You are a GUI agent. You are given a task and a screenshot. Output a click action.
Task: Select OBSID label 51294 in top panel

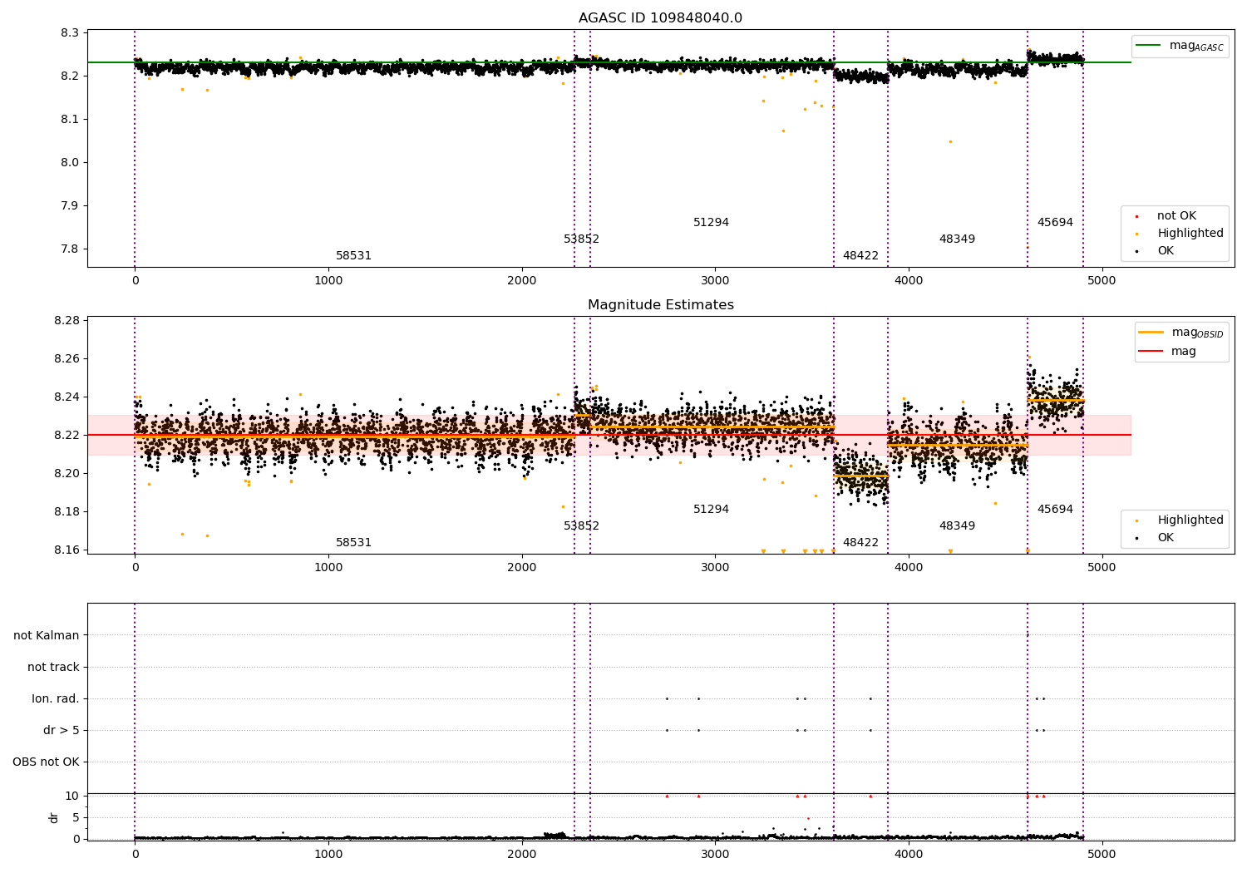click(x=711, y=223)
